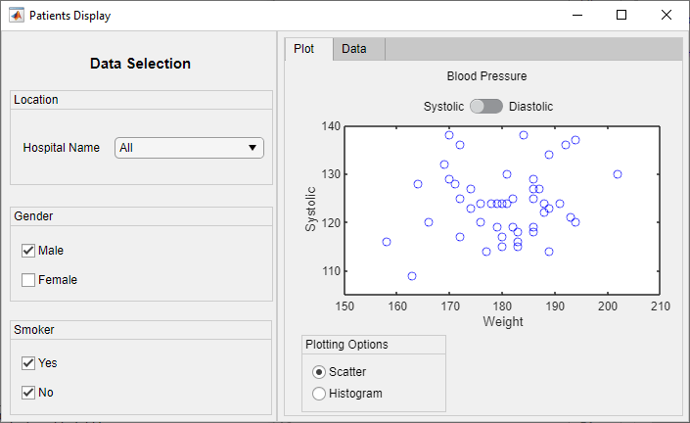Click the MATLAB logo in title bar

click(x=17, y=16)
